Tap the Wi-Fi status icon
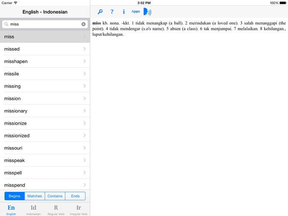Screen dimensions: 288x216 click(16, 3)
